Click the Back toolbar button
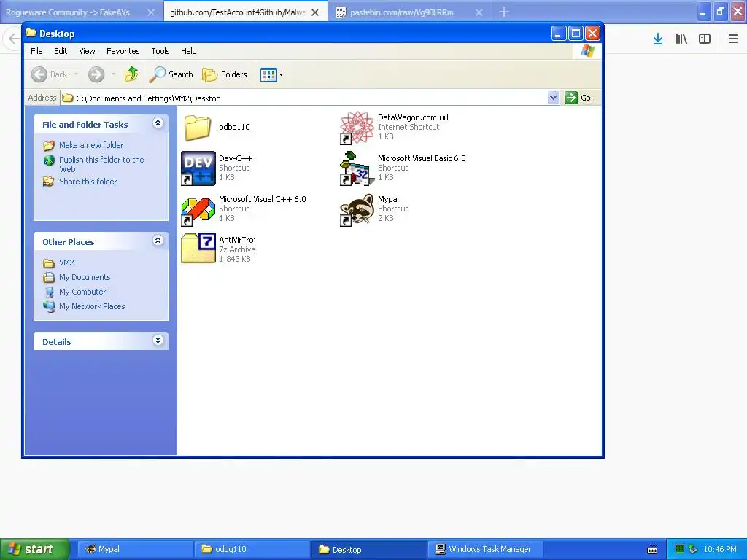747x560 pixels. click(50, 74)
